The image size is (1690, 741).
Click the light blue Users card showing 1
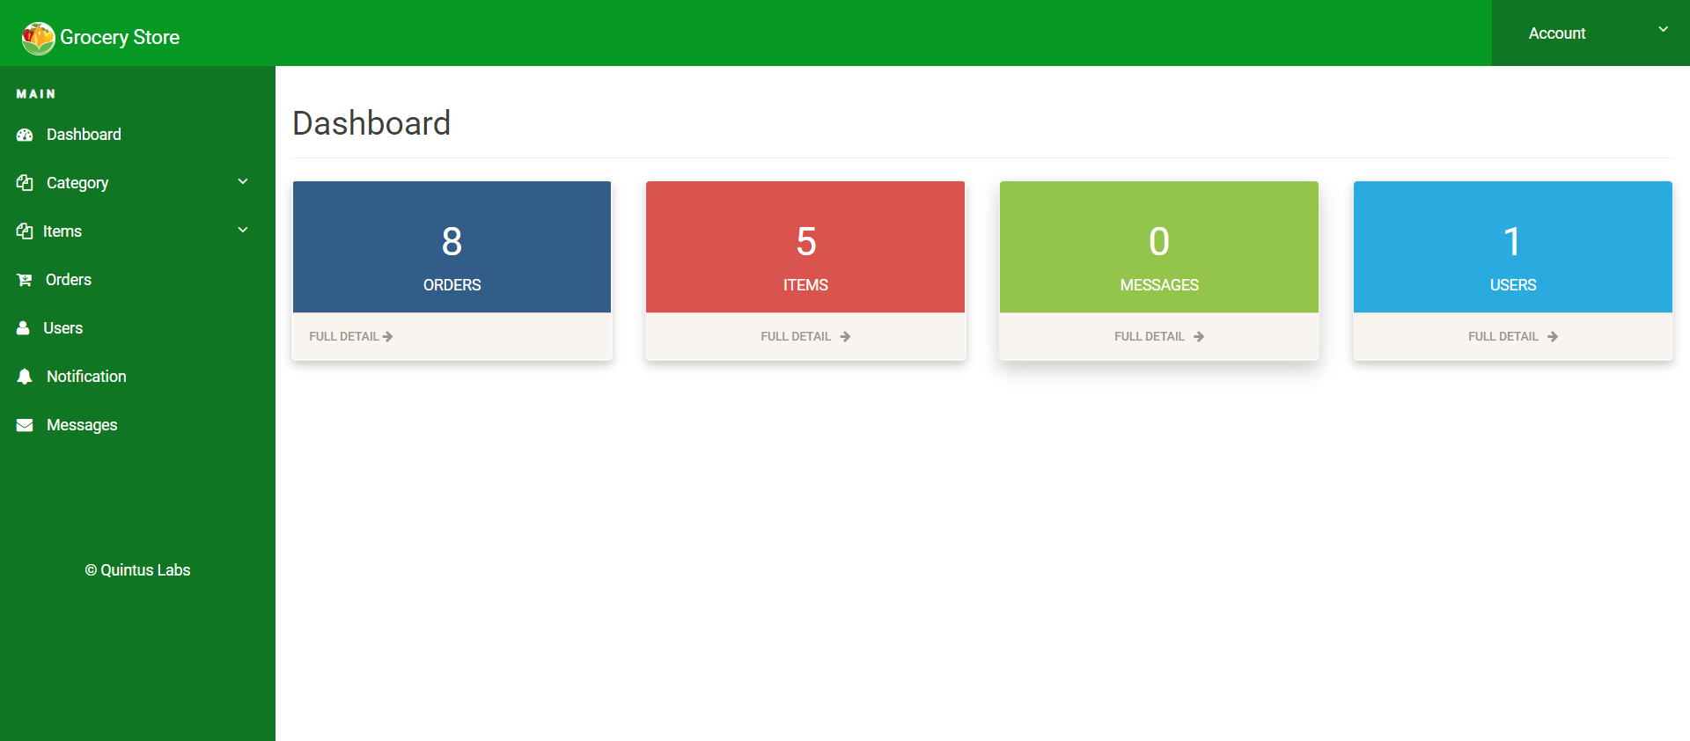[x=1513, y=247]
